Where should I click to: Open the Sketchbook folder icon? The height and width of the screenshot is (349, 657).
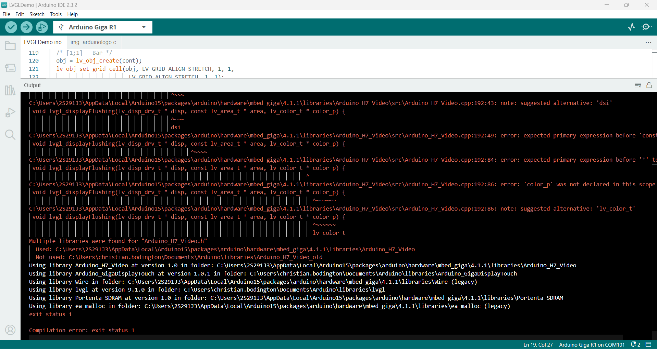click(x=10, y=45)
